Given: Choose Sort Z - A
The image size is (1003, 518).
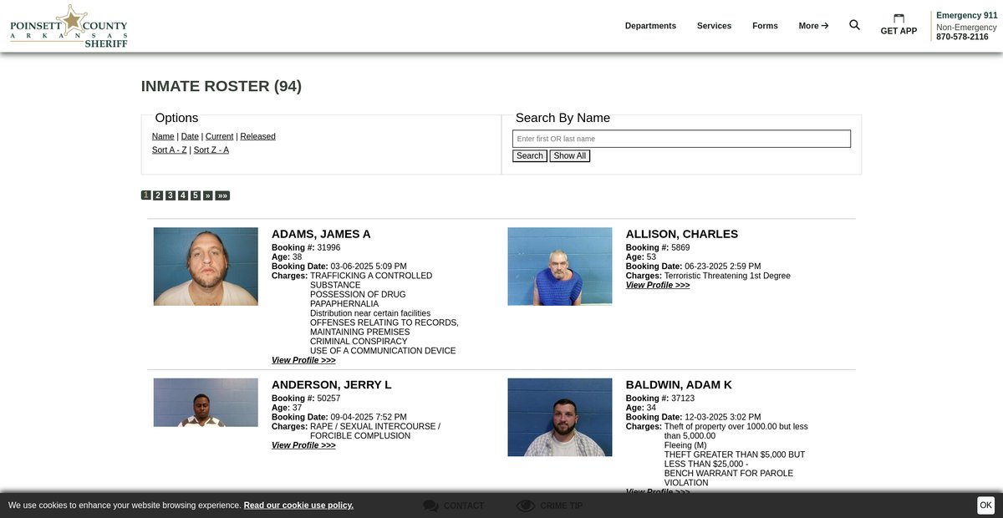Looking at the screenshot, I should point(211,150).
